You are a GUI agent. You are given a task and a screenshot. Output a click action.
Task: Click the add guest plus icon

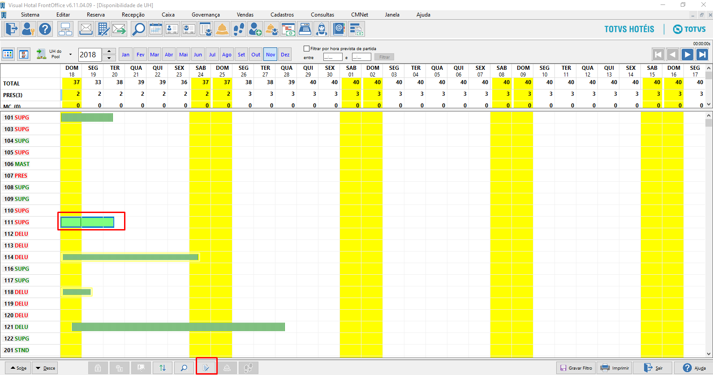coord(255,29)
